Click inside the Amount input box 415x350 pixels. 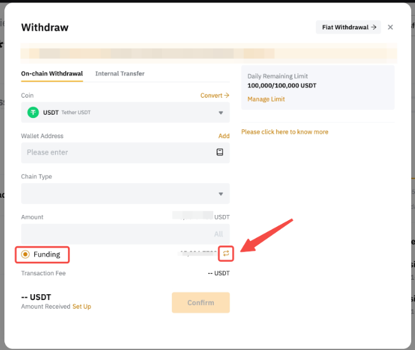tap(114, 234)
